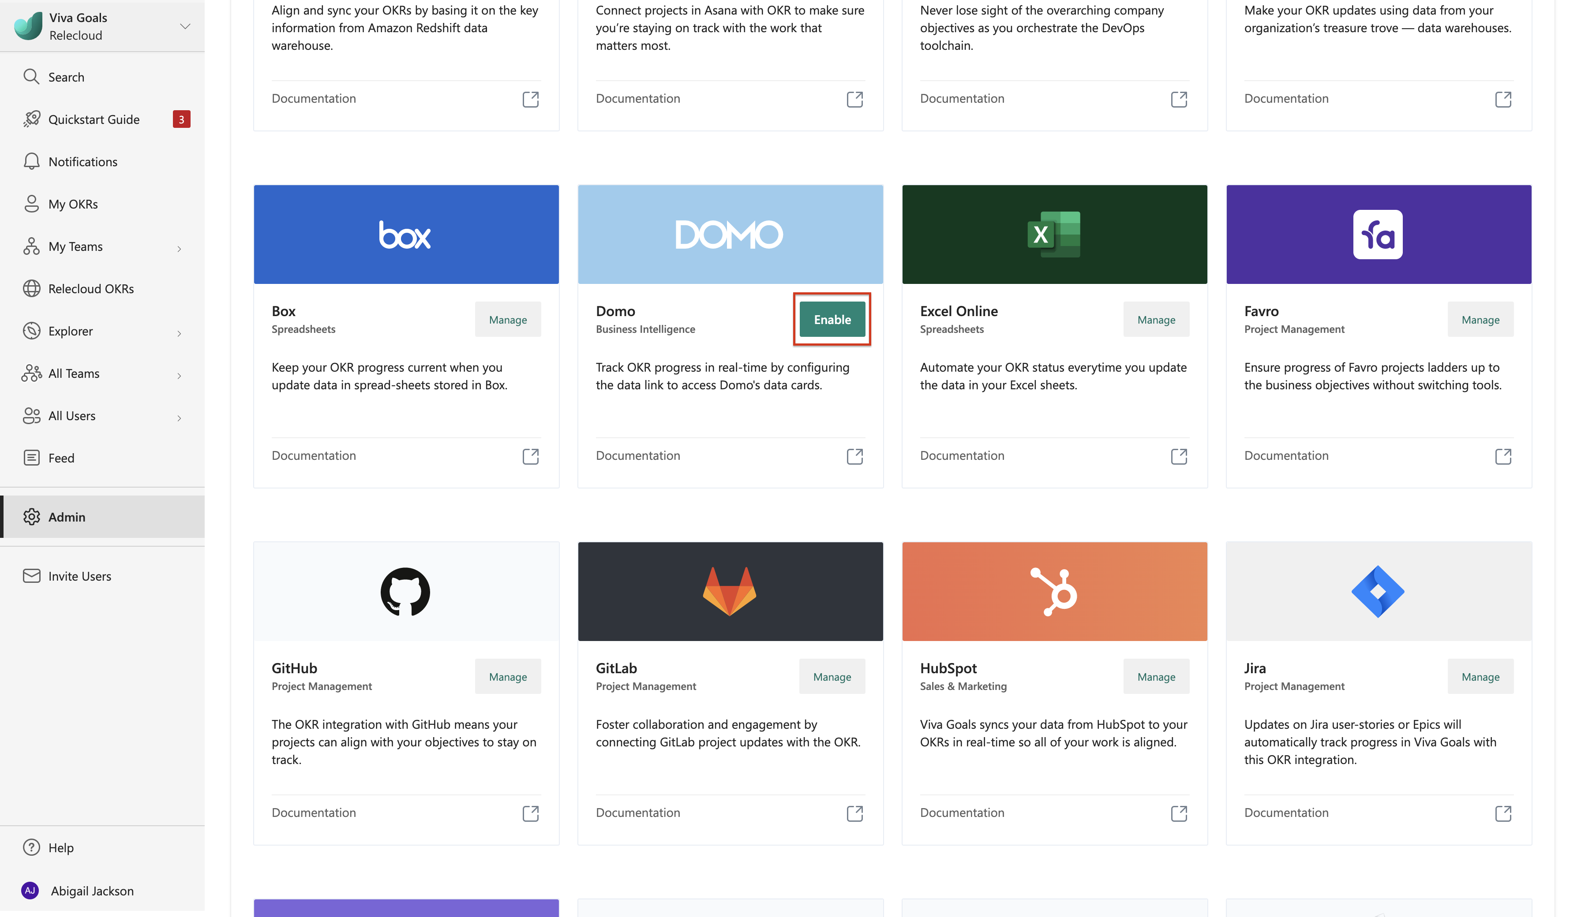This screenshot has width=1581, height=917.
Task: Click the Jira logo banner
Action: tap(1379, 591)
